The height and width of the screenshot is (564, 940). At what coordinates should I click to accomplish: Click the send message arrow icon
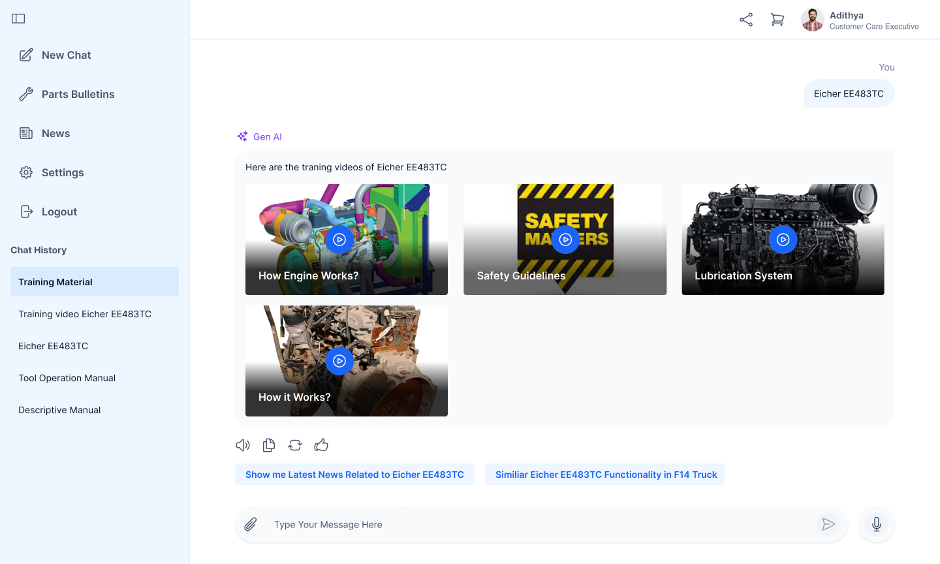point(828,524)
